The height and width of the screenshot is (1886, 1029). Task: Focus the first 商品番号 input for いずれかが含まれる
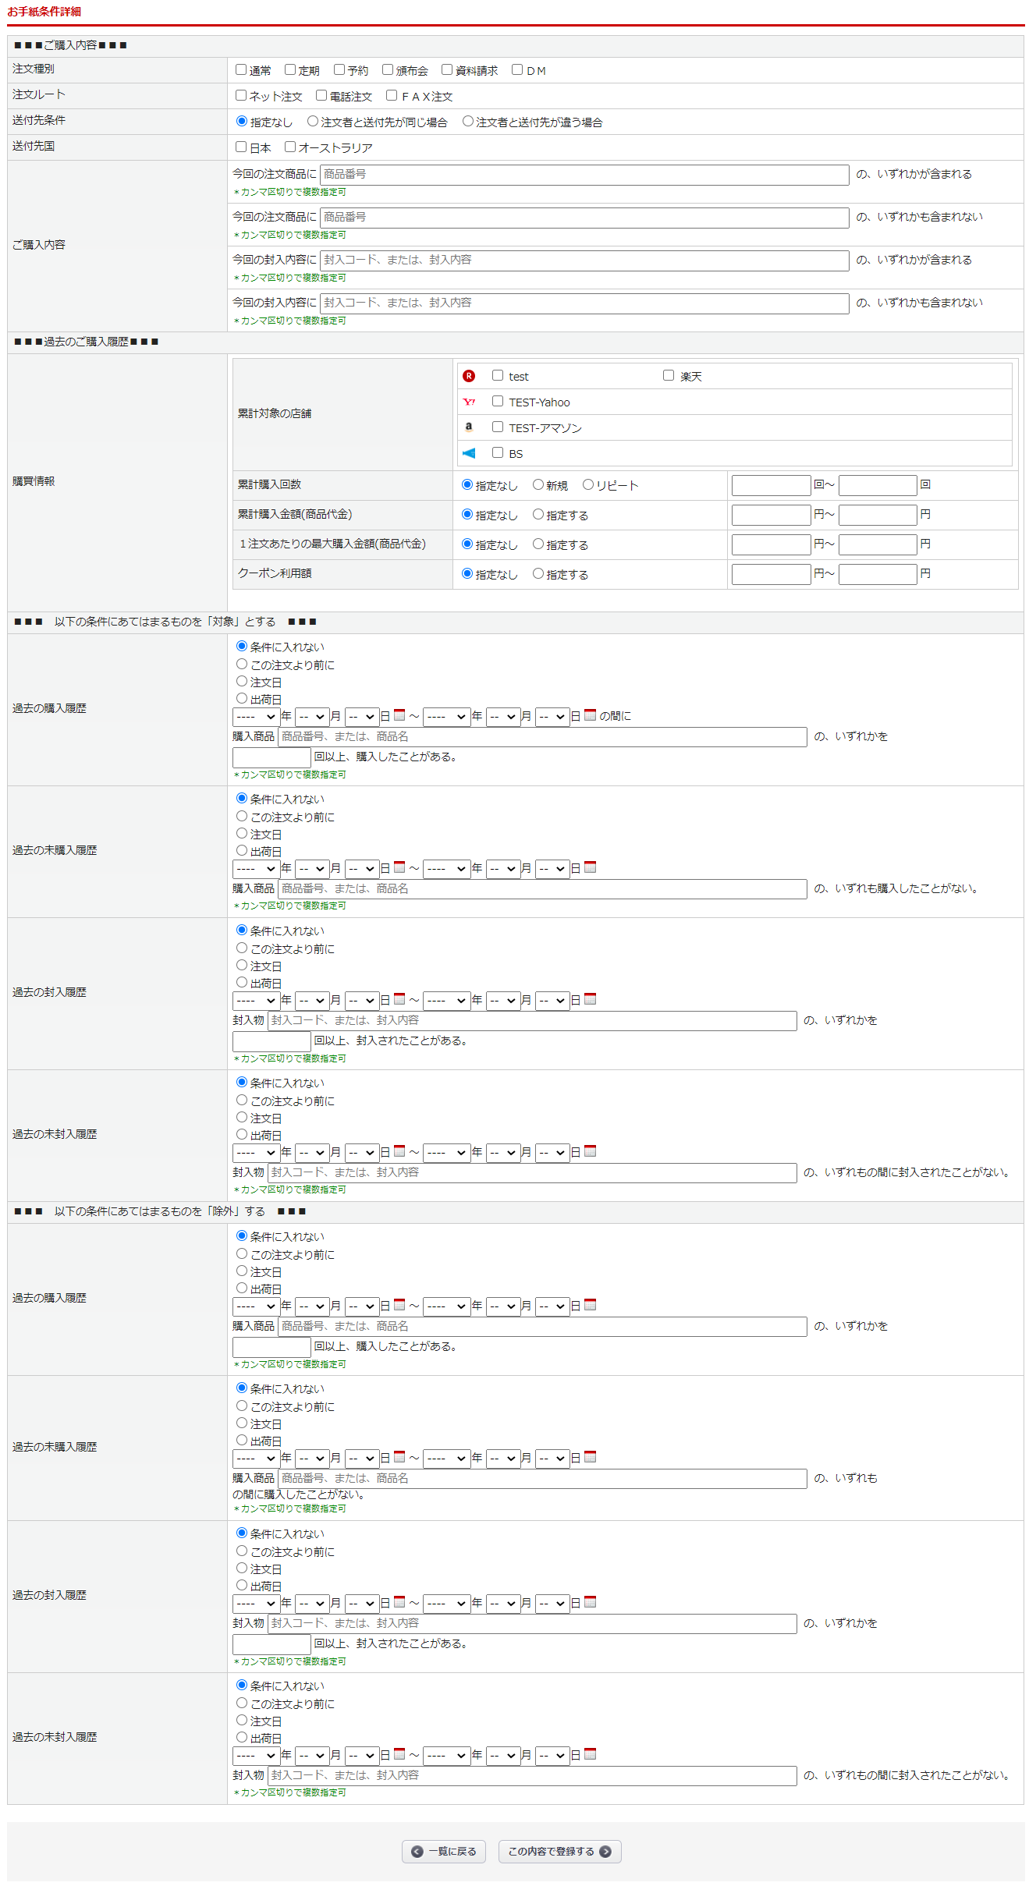click(x=584, y=175)
